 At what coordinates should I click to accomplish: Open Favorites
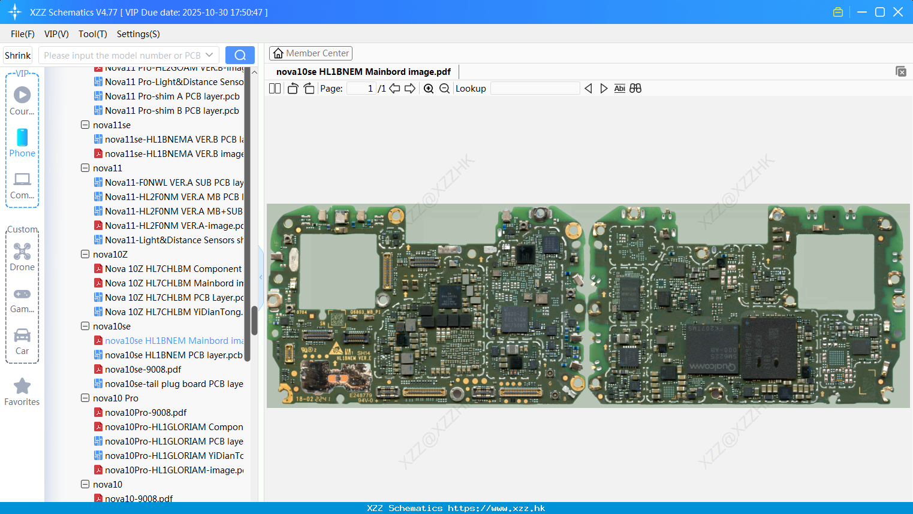pyautogui.click(x=22, y=392)
